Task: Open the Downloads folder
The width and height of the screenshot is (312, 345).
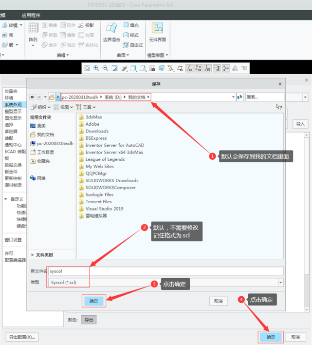Action: tap(94, 131)
